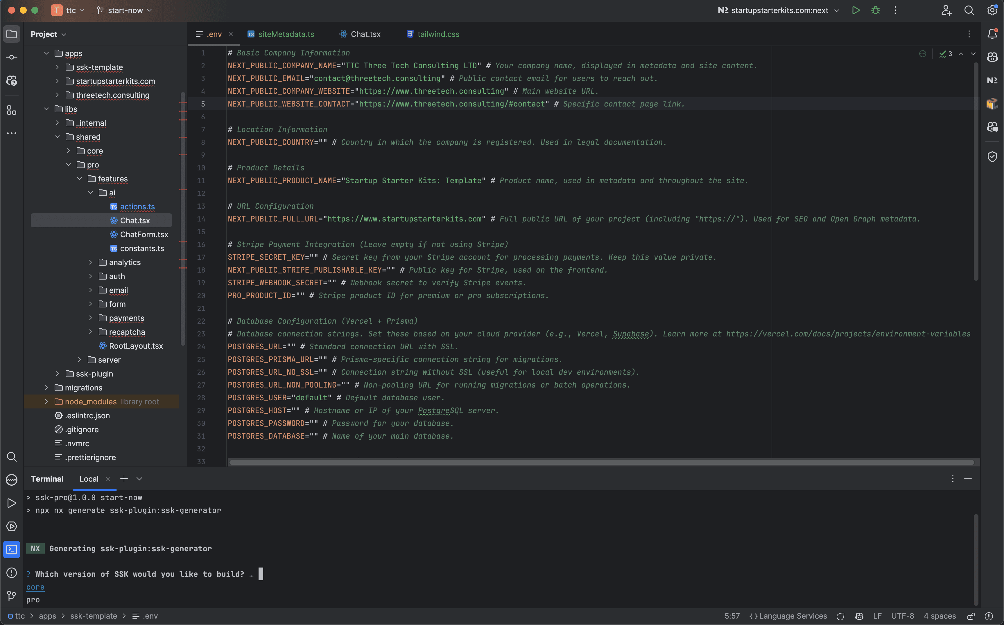Image resolution: width=1004 pixels, height=625 pixels.
Task: Click the Extensions sidebar icon
Action: (x=11, y=111)
